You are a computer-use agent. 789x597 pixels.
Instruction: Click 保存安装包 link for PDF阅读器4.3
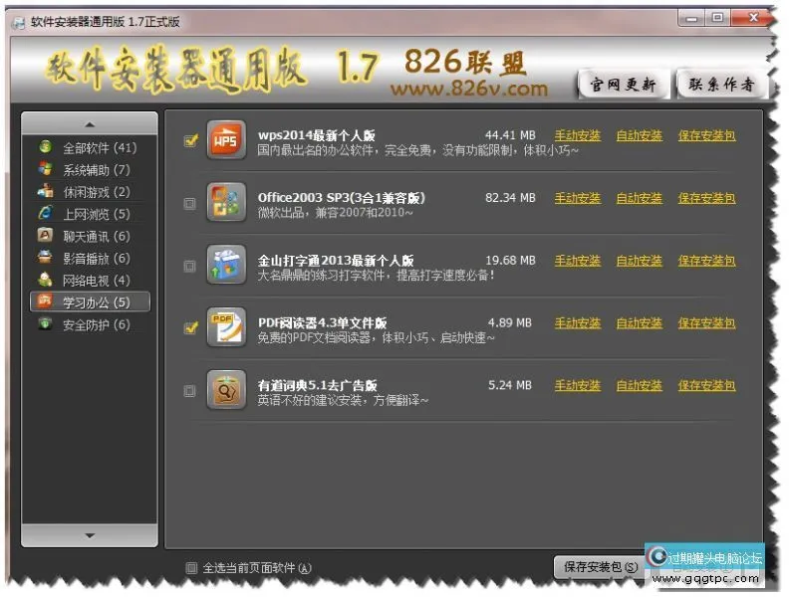click(706, 323)
